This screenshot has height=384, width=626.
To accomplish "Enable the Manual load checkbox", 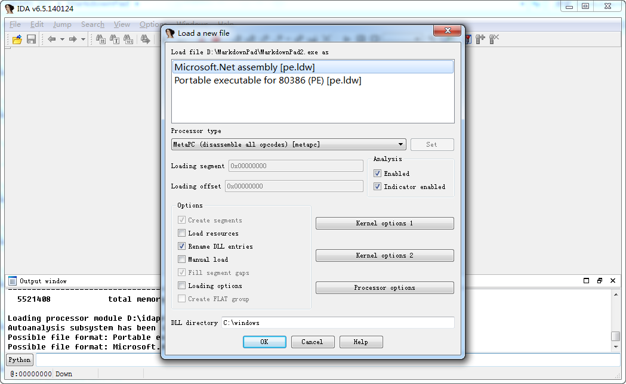I will 181,259.
